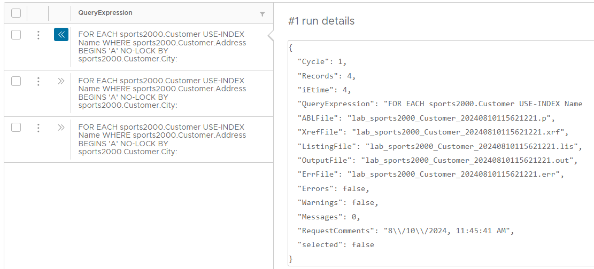
Task: Tick the third query row checkbox
Action: (16, 128)
